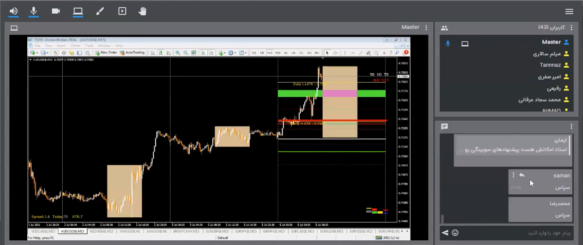583x245 pixels.
Task: Click the send message arrow
Action: pyautogui.click(x=445, y=233)
